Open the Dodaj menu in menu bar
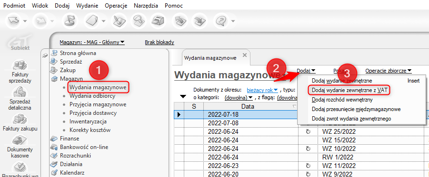Image resolution: width=429 pixels, height=177 pixels. (x=62, y=5)
